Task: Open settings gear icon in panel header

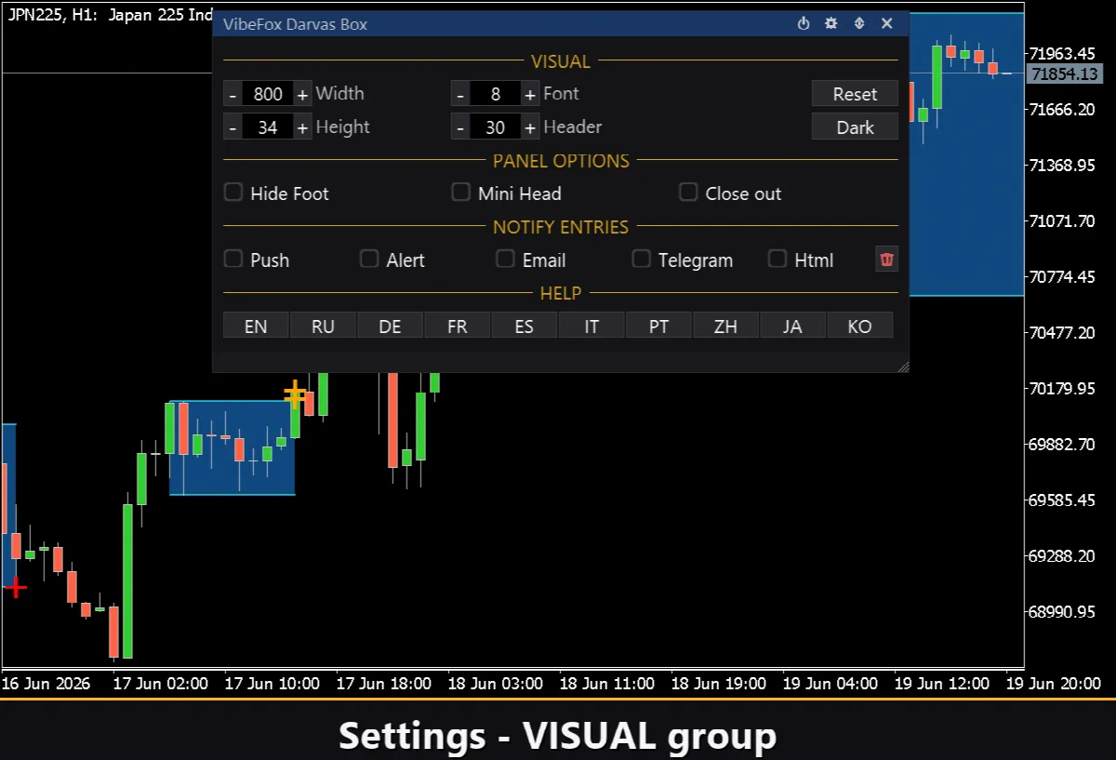Action: (831, 24)
